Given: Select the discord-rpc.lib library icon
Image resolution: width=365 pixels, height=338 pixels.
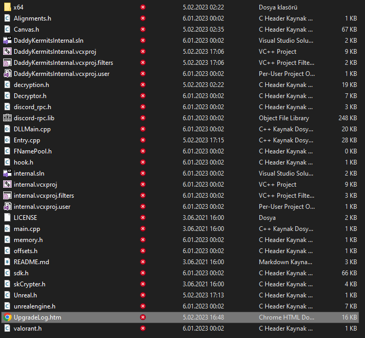Looking at the screenshot, I should tap(7, 118).
